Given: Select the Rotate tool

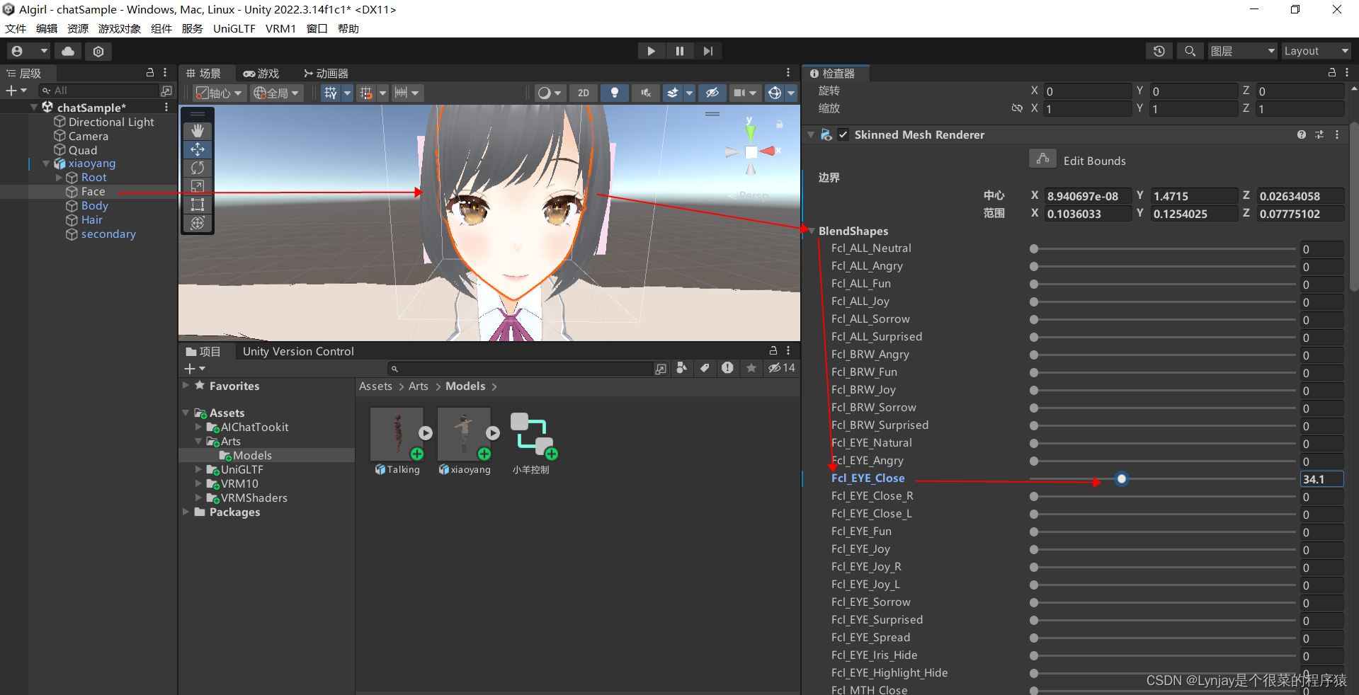Looking at the screenshot, I should [198, 168].
